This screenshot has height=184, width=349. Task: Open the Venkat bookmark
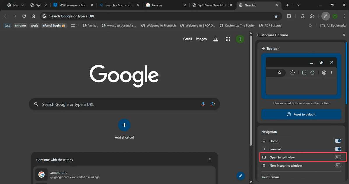[x=90, y=26]
